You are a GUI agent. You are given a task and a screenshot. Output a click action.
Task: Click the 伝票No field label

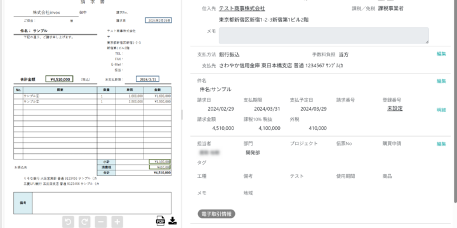coord(344,144)
